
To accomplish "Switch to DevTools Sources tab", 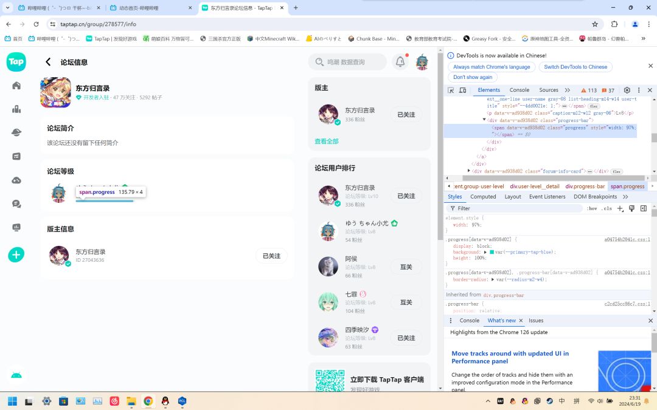I will 549,90.
